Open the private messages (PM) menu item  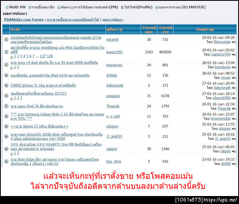pyautogui.click(x=94, y=7)
